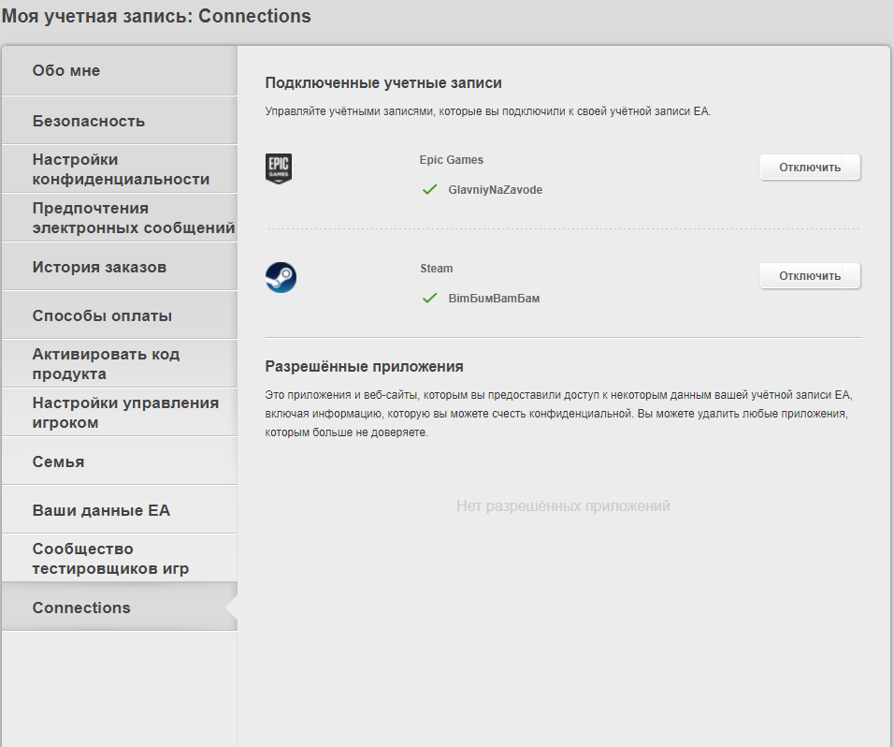The width and height of the screenshot is (894, 747).
Task: Click the Steam label text
Action: click(436, 269)
